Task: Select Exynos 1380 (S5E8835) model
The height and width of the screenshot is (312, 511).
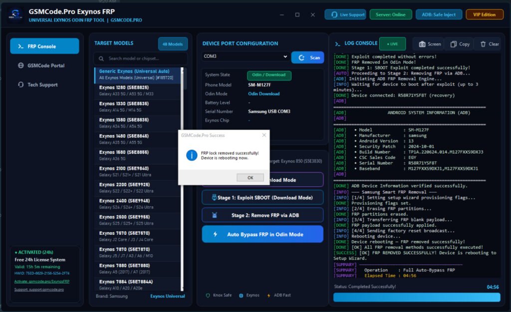Action: coord(138,123)
